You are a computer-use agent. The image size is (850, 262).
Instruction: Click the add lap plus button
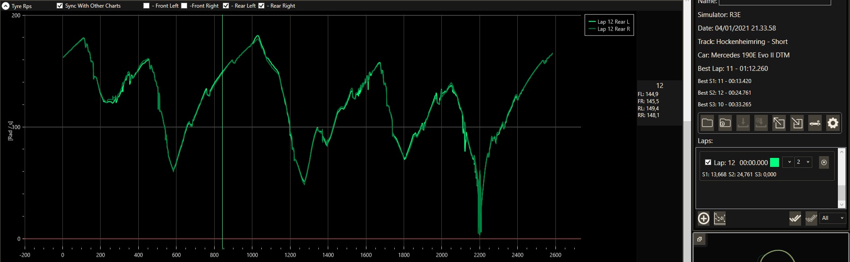pyautogui.click(x=704, y=218)
